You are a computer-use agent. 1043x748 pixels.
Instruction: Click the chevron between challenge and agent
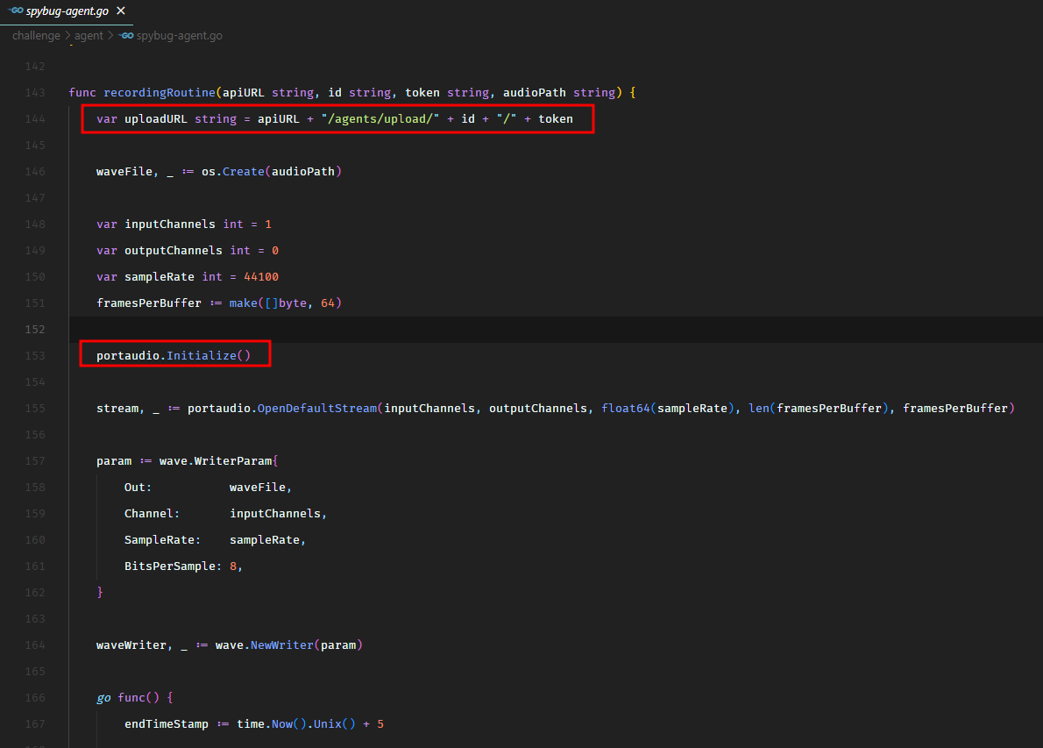67,36
